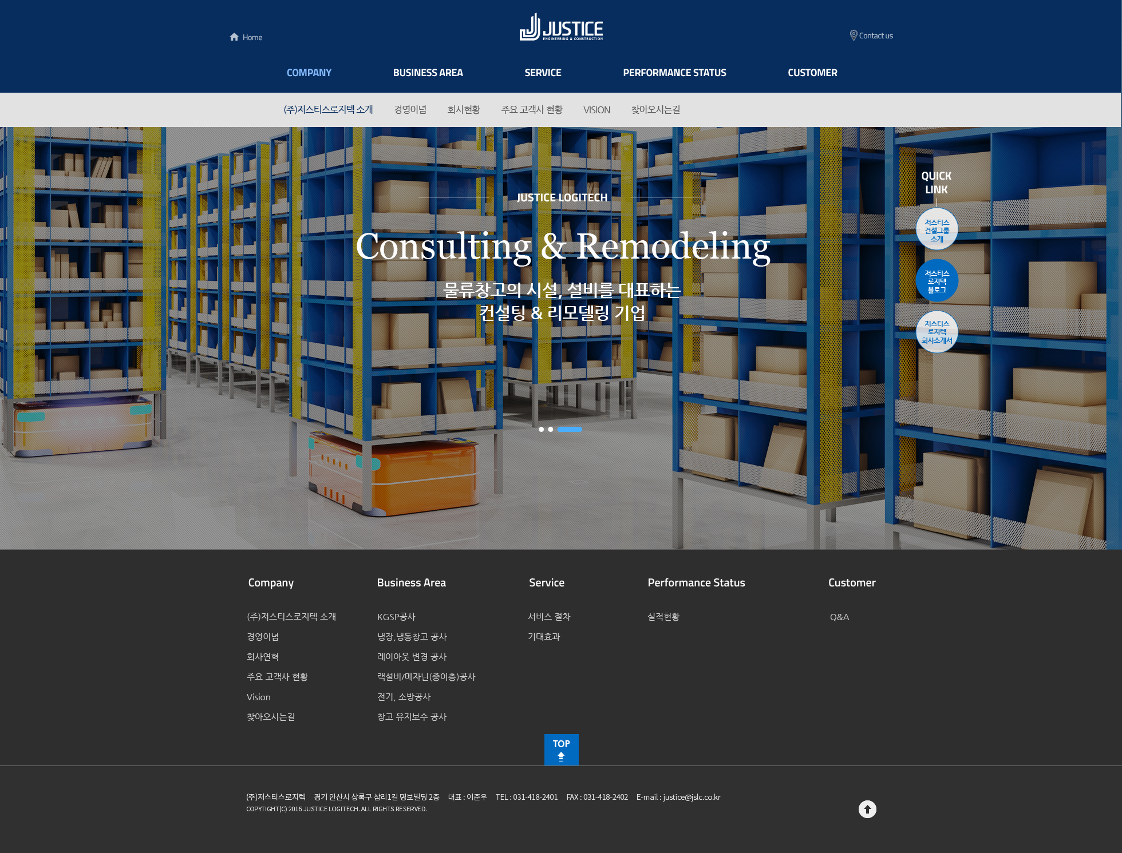The image size is (1122, 853).
Task: Open footer link 찾아오시는길
Action: point(271,717)
